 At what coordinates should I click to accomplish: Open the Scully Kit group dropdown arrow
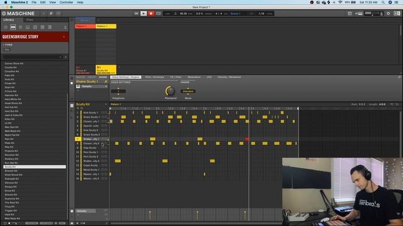coord(106,105)
